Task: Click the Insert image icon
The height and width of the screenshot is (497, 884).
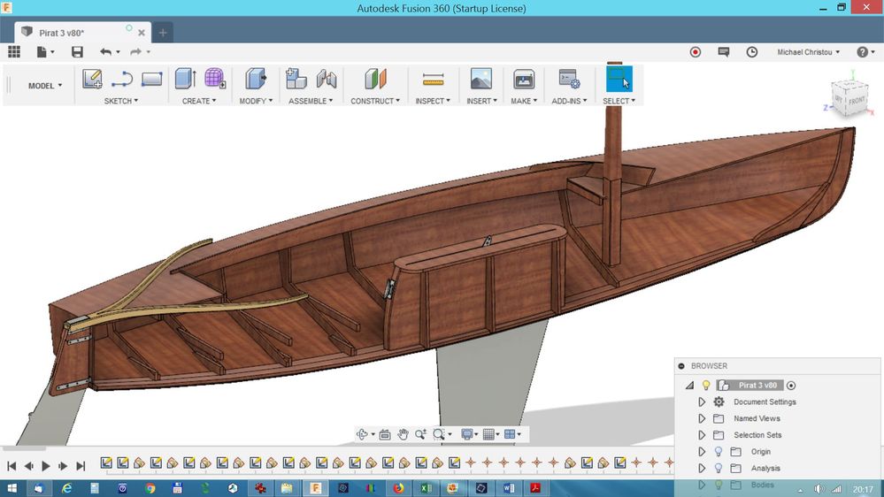Action: 480,79
